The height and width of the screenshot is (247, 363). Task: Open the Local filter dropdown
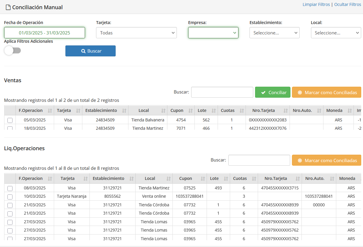336,33
